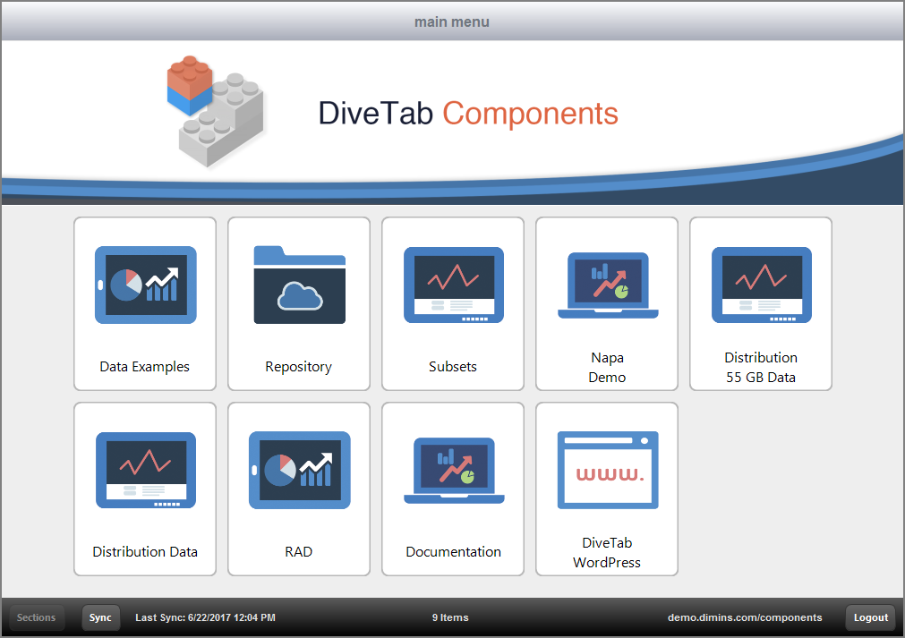Image resolution: width=905 pixels, height=638 pixels.
Task: Select the Napa Demo label text
Action: pyautogui.click(x=606, y=368)
